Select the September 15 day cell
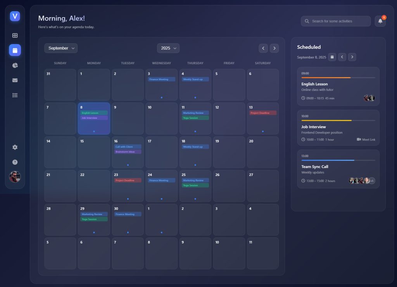This screenshot has width=397, height=287. coord(94,152)
